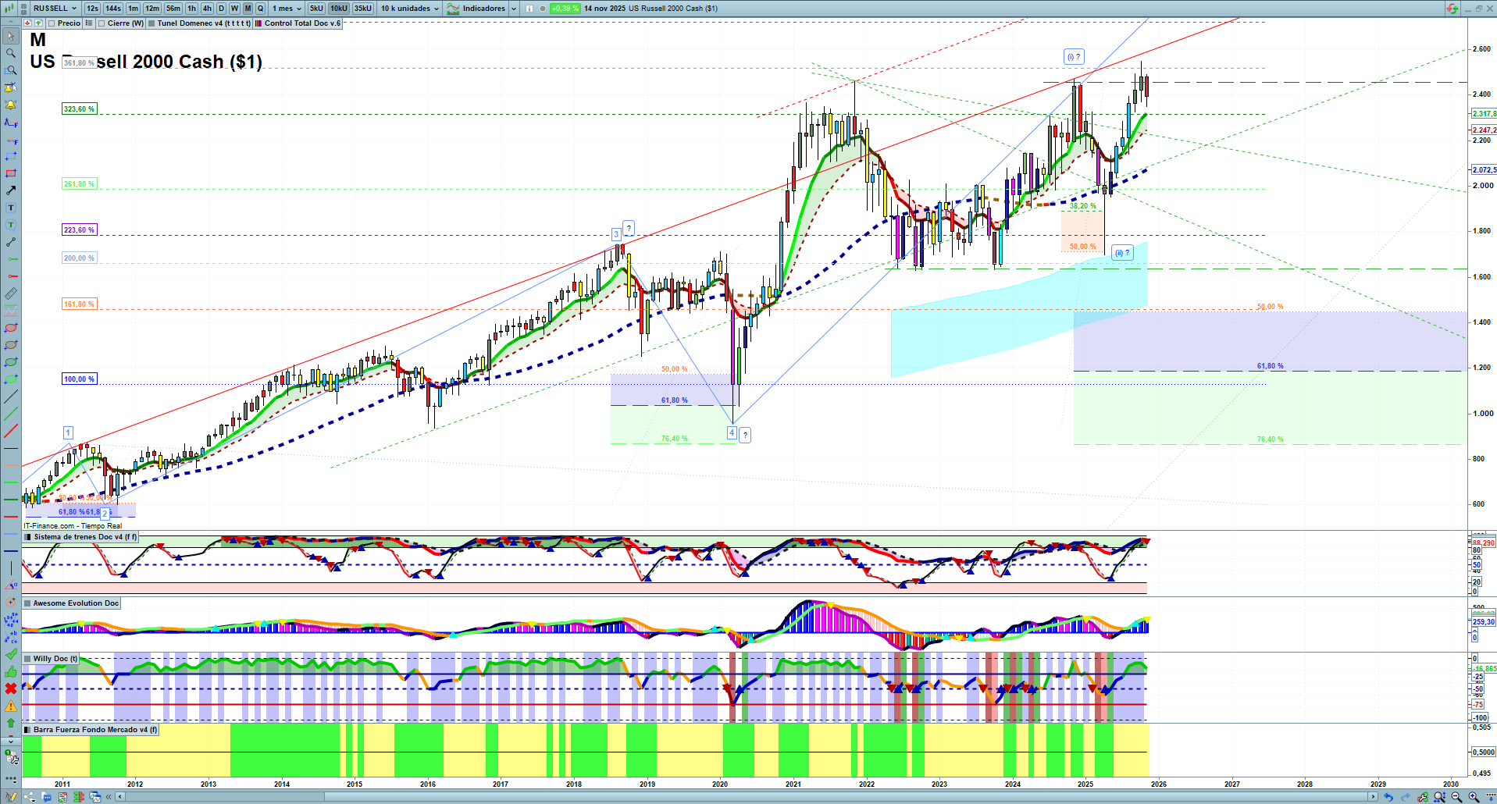This screenshot has width=1497, height=804.
Task: Click the 144s timeframe button
Action: click(x=113, y=9)
